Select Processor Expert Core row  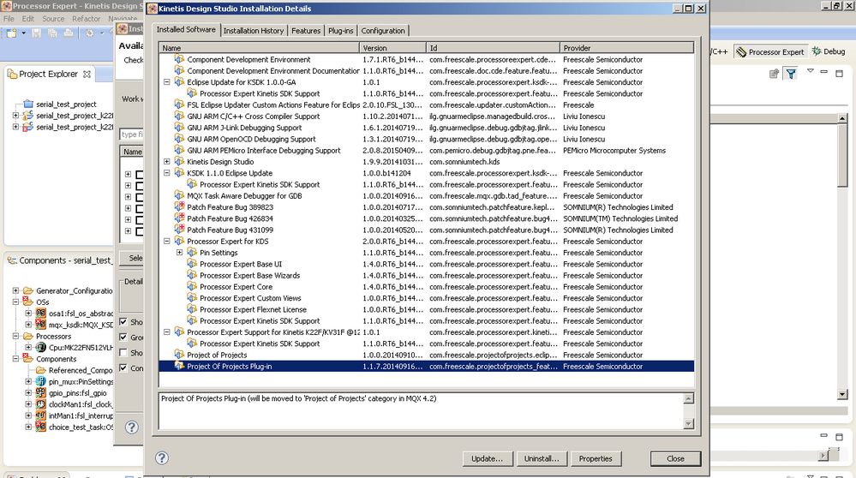pyautogui.click(x=427, y=286)
